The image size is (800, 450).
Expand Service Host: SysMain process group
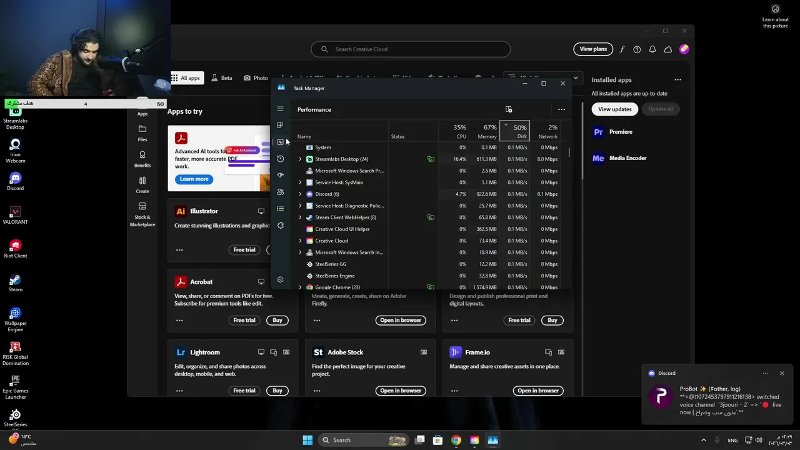[300, 182]
